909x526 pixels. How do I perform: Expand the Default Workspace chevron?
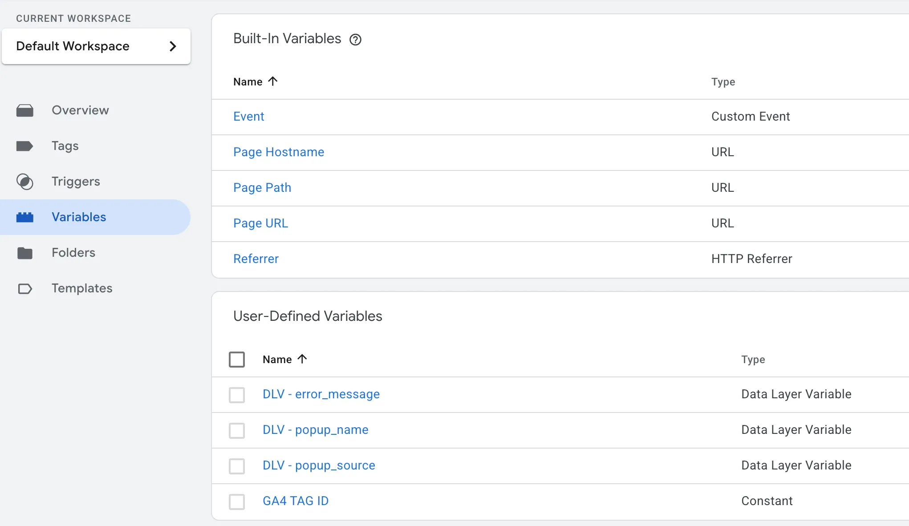click(173, 46)
